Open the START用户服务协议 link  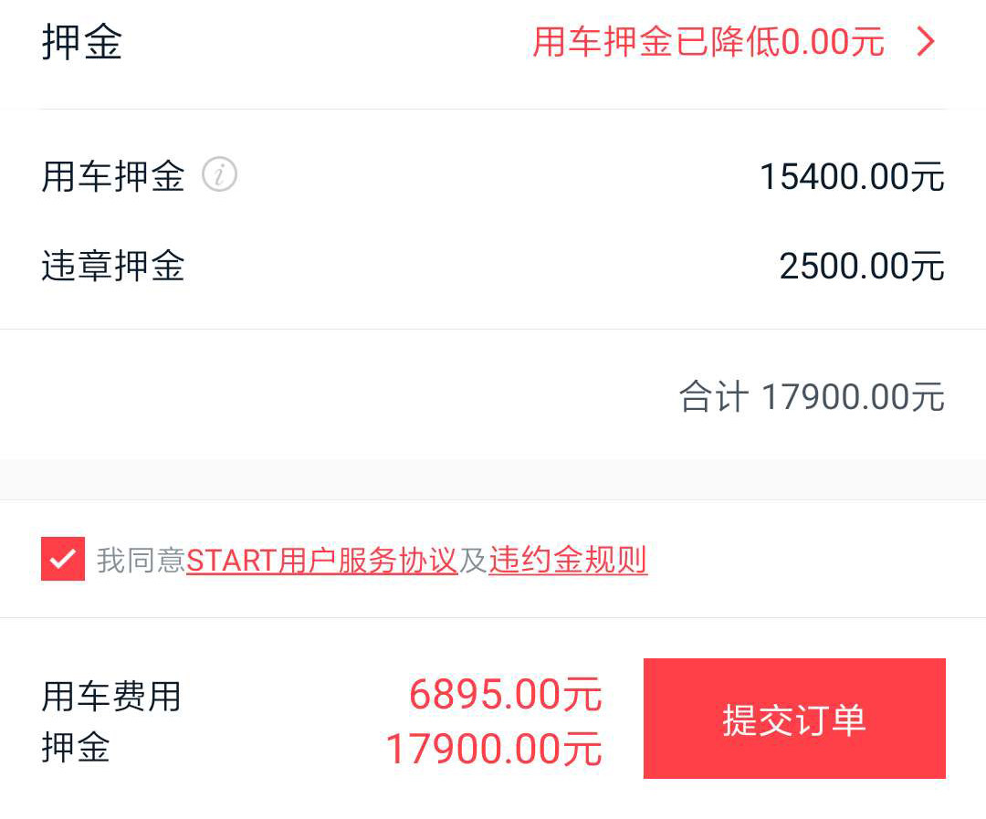pos(321,560)
